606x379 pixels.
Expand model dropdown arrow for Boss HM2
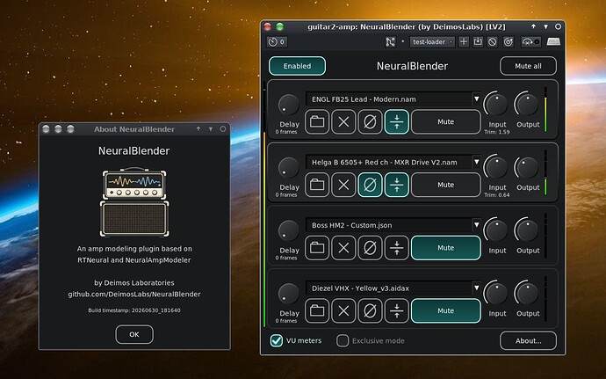coord(477,225)
